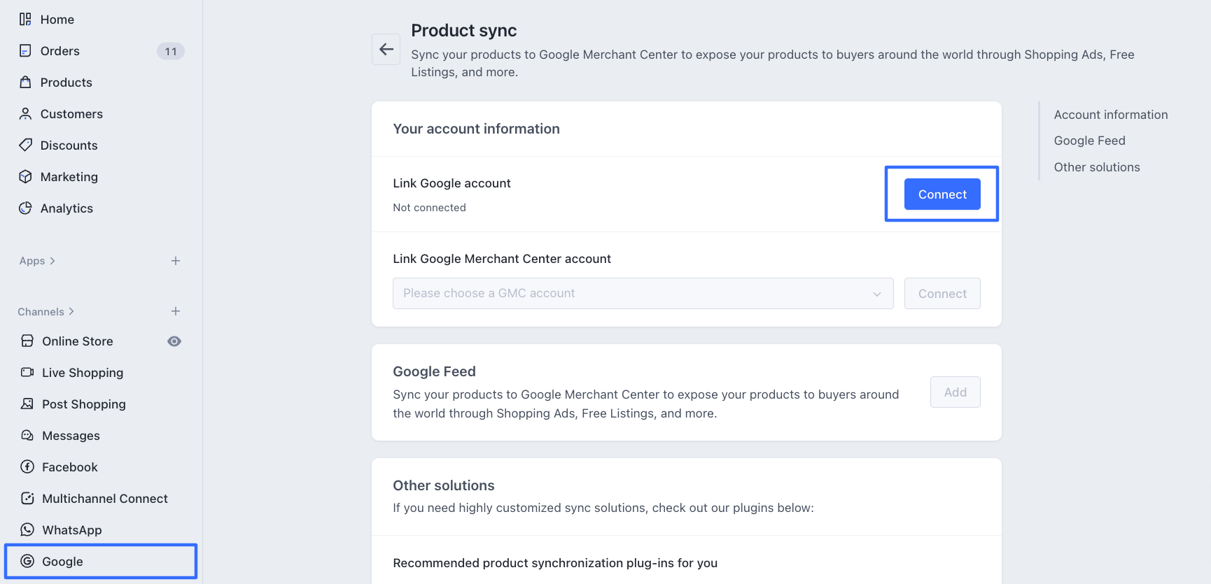
Task: Open the Home icon in sidebar
Action: click(x=25, y=20)
